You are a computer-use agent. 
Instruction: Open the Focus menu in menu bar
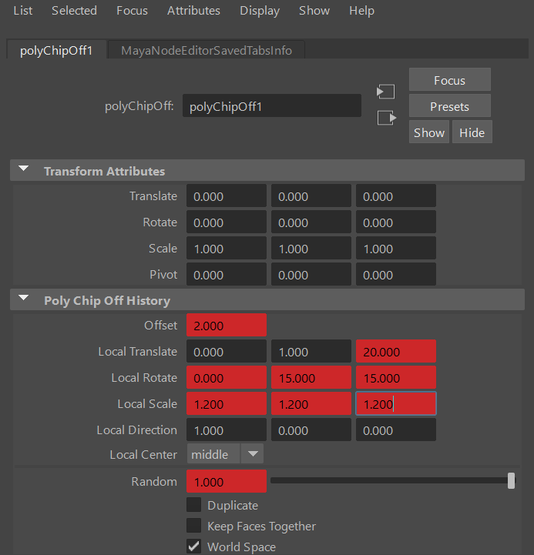(132, 11)
